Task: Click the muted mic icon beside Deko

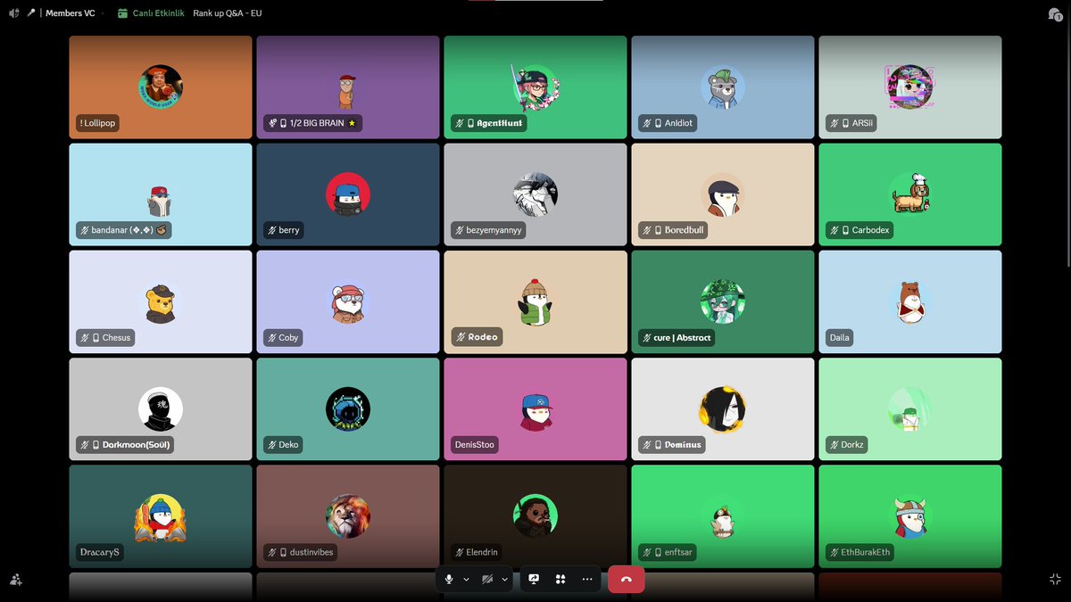Action: click(272, 445)
